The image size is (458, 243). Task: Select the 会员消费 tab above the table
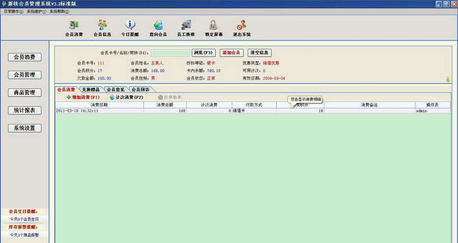66,89
